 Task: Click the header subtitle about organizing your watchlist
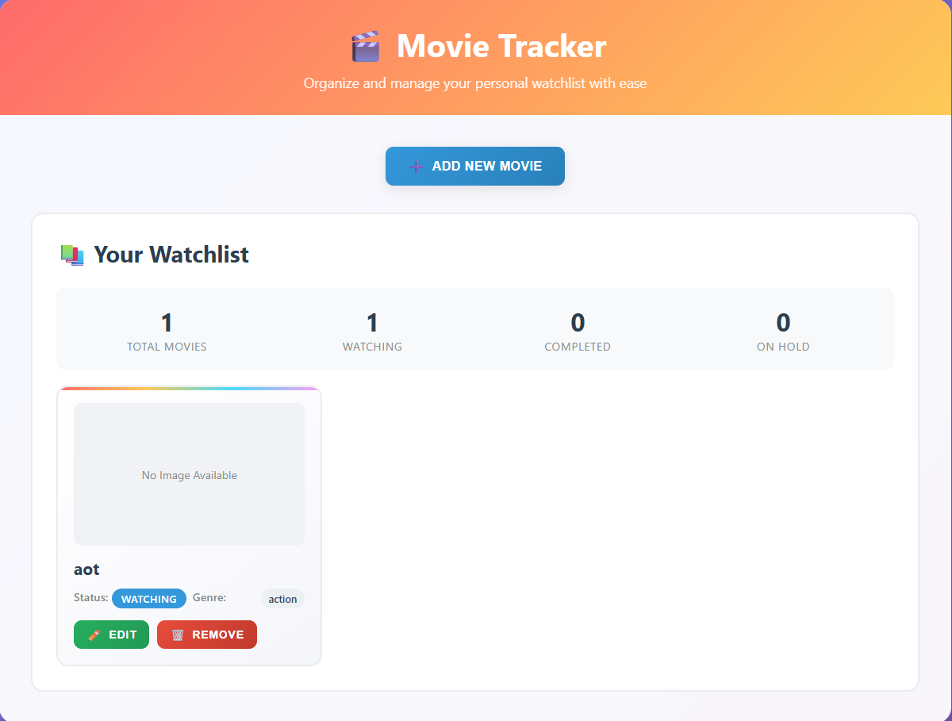point(475,83)
